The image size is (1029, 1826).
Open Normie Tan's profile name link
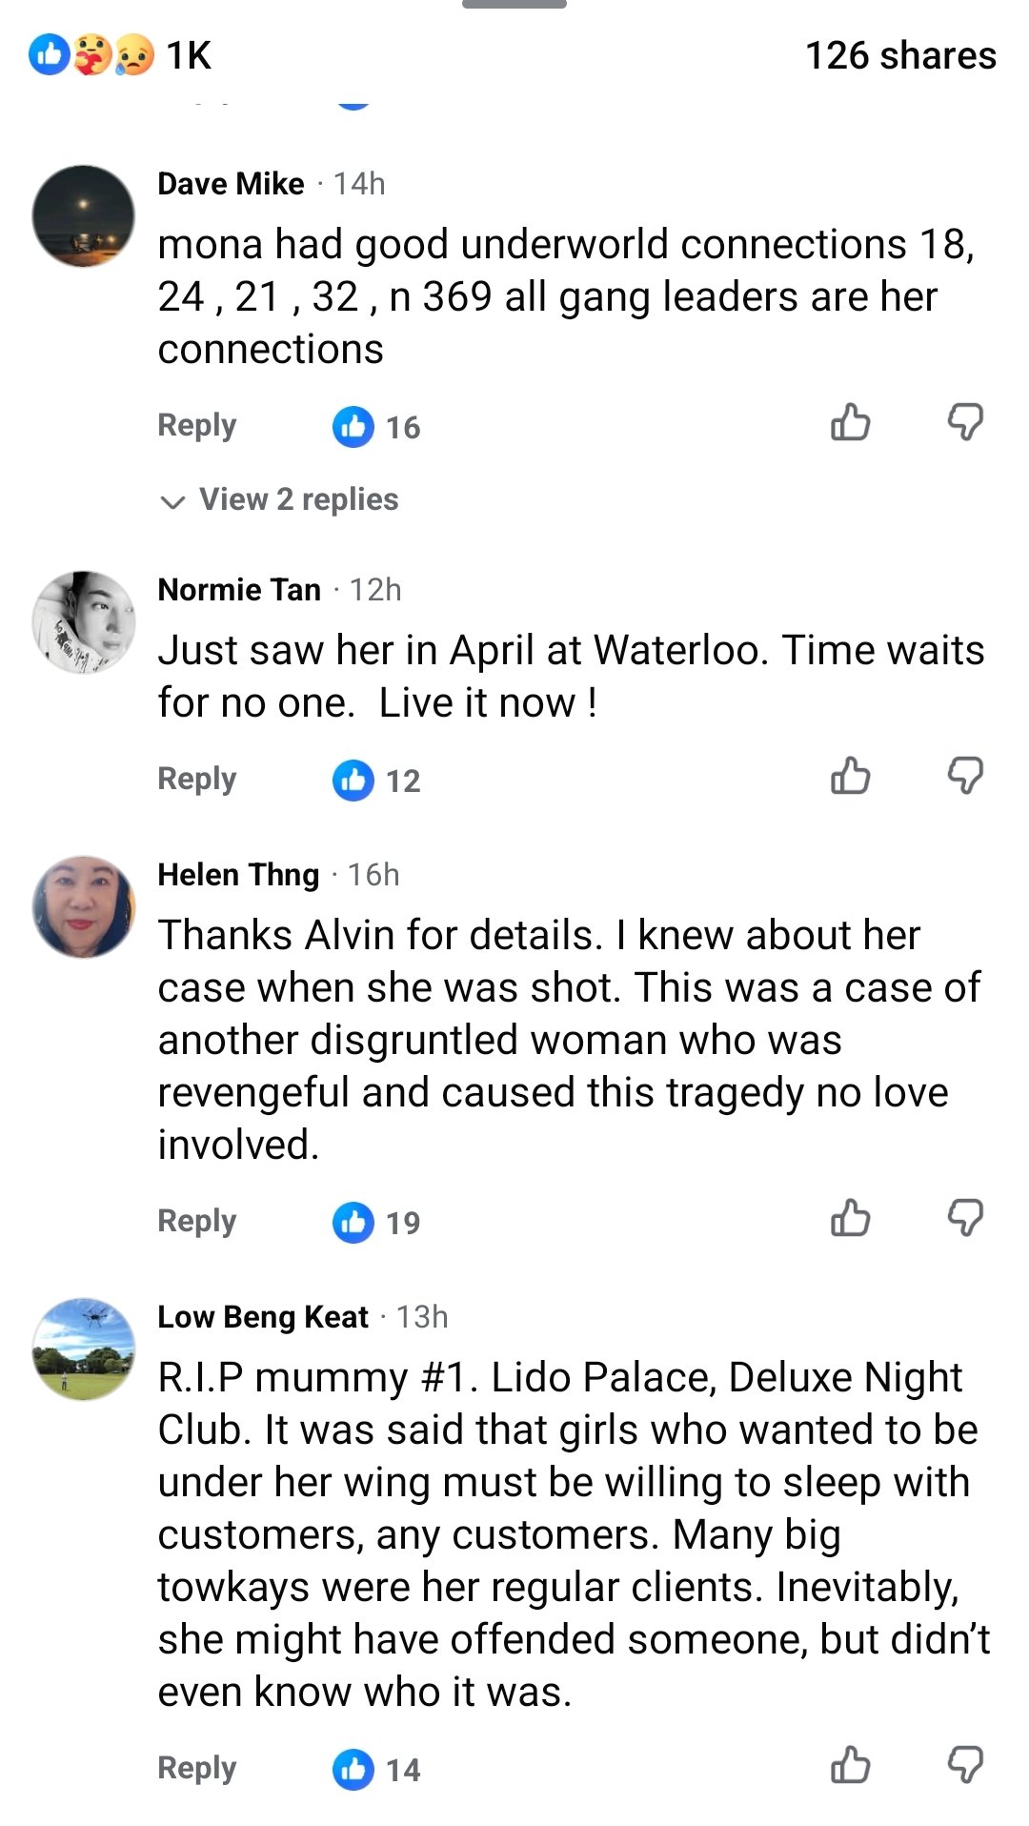coord(239,590)
